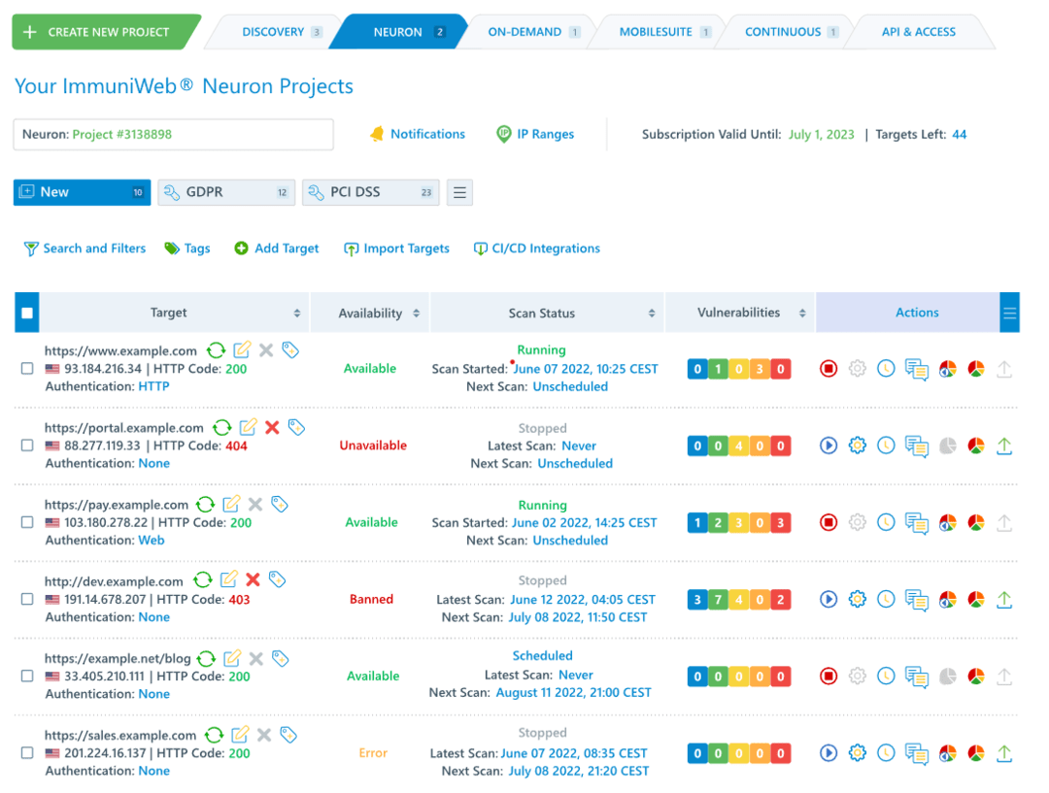Open comments for pay.example.com

[916, 522]
